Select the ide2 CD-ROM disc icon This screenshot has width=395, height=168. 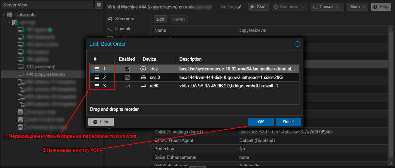click(x=143, y=69)
